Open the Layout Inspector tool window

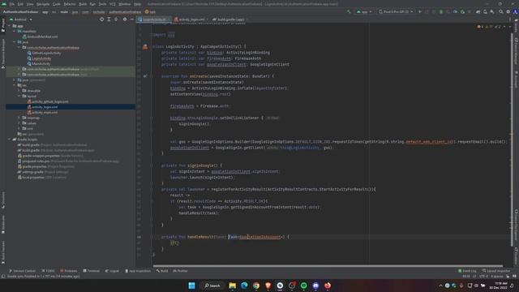tap(495, 271)
